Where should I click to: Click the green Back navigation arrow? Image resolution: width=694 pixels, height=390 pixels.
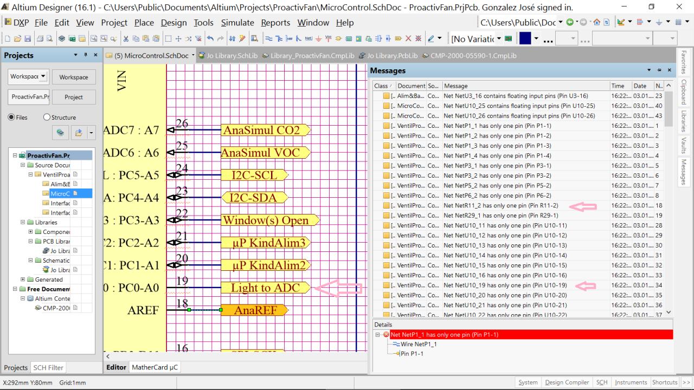(x=569, y=23)
